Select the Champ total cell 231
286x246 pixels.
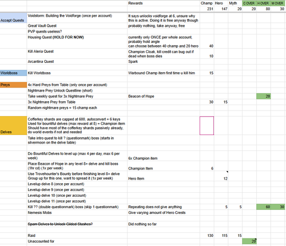pos(206,9)
